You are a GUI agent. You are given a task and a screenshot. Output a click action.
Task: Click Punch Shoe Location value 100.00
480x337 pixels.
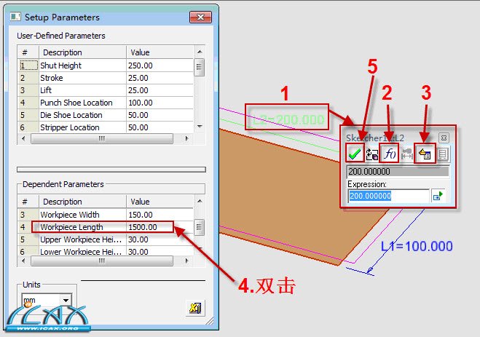140,103
